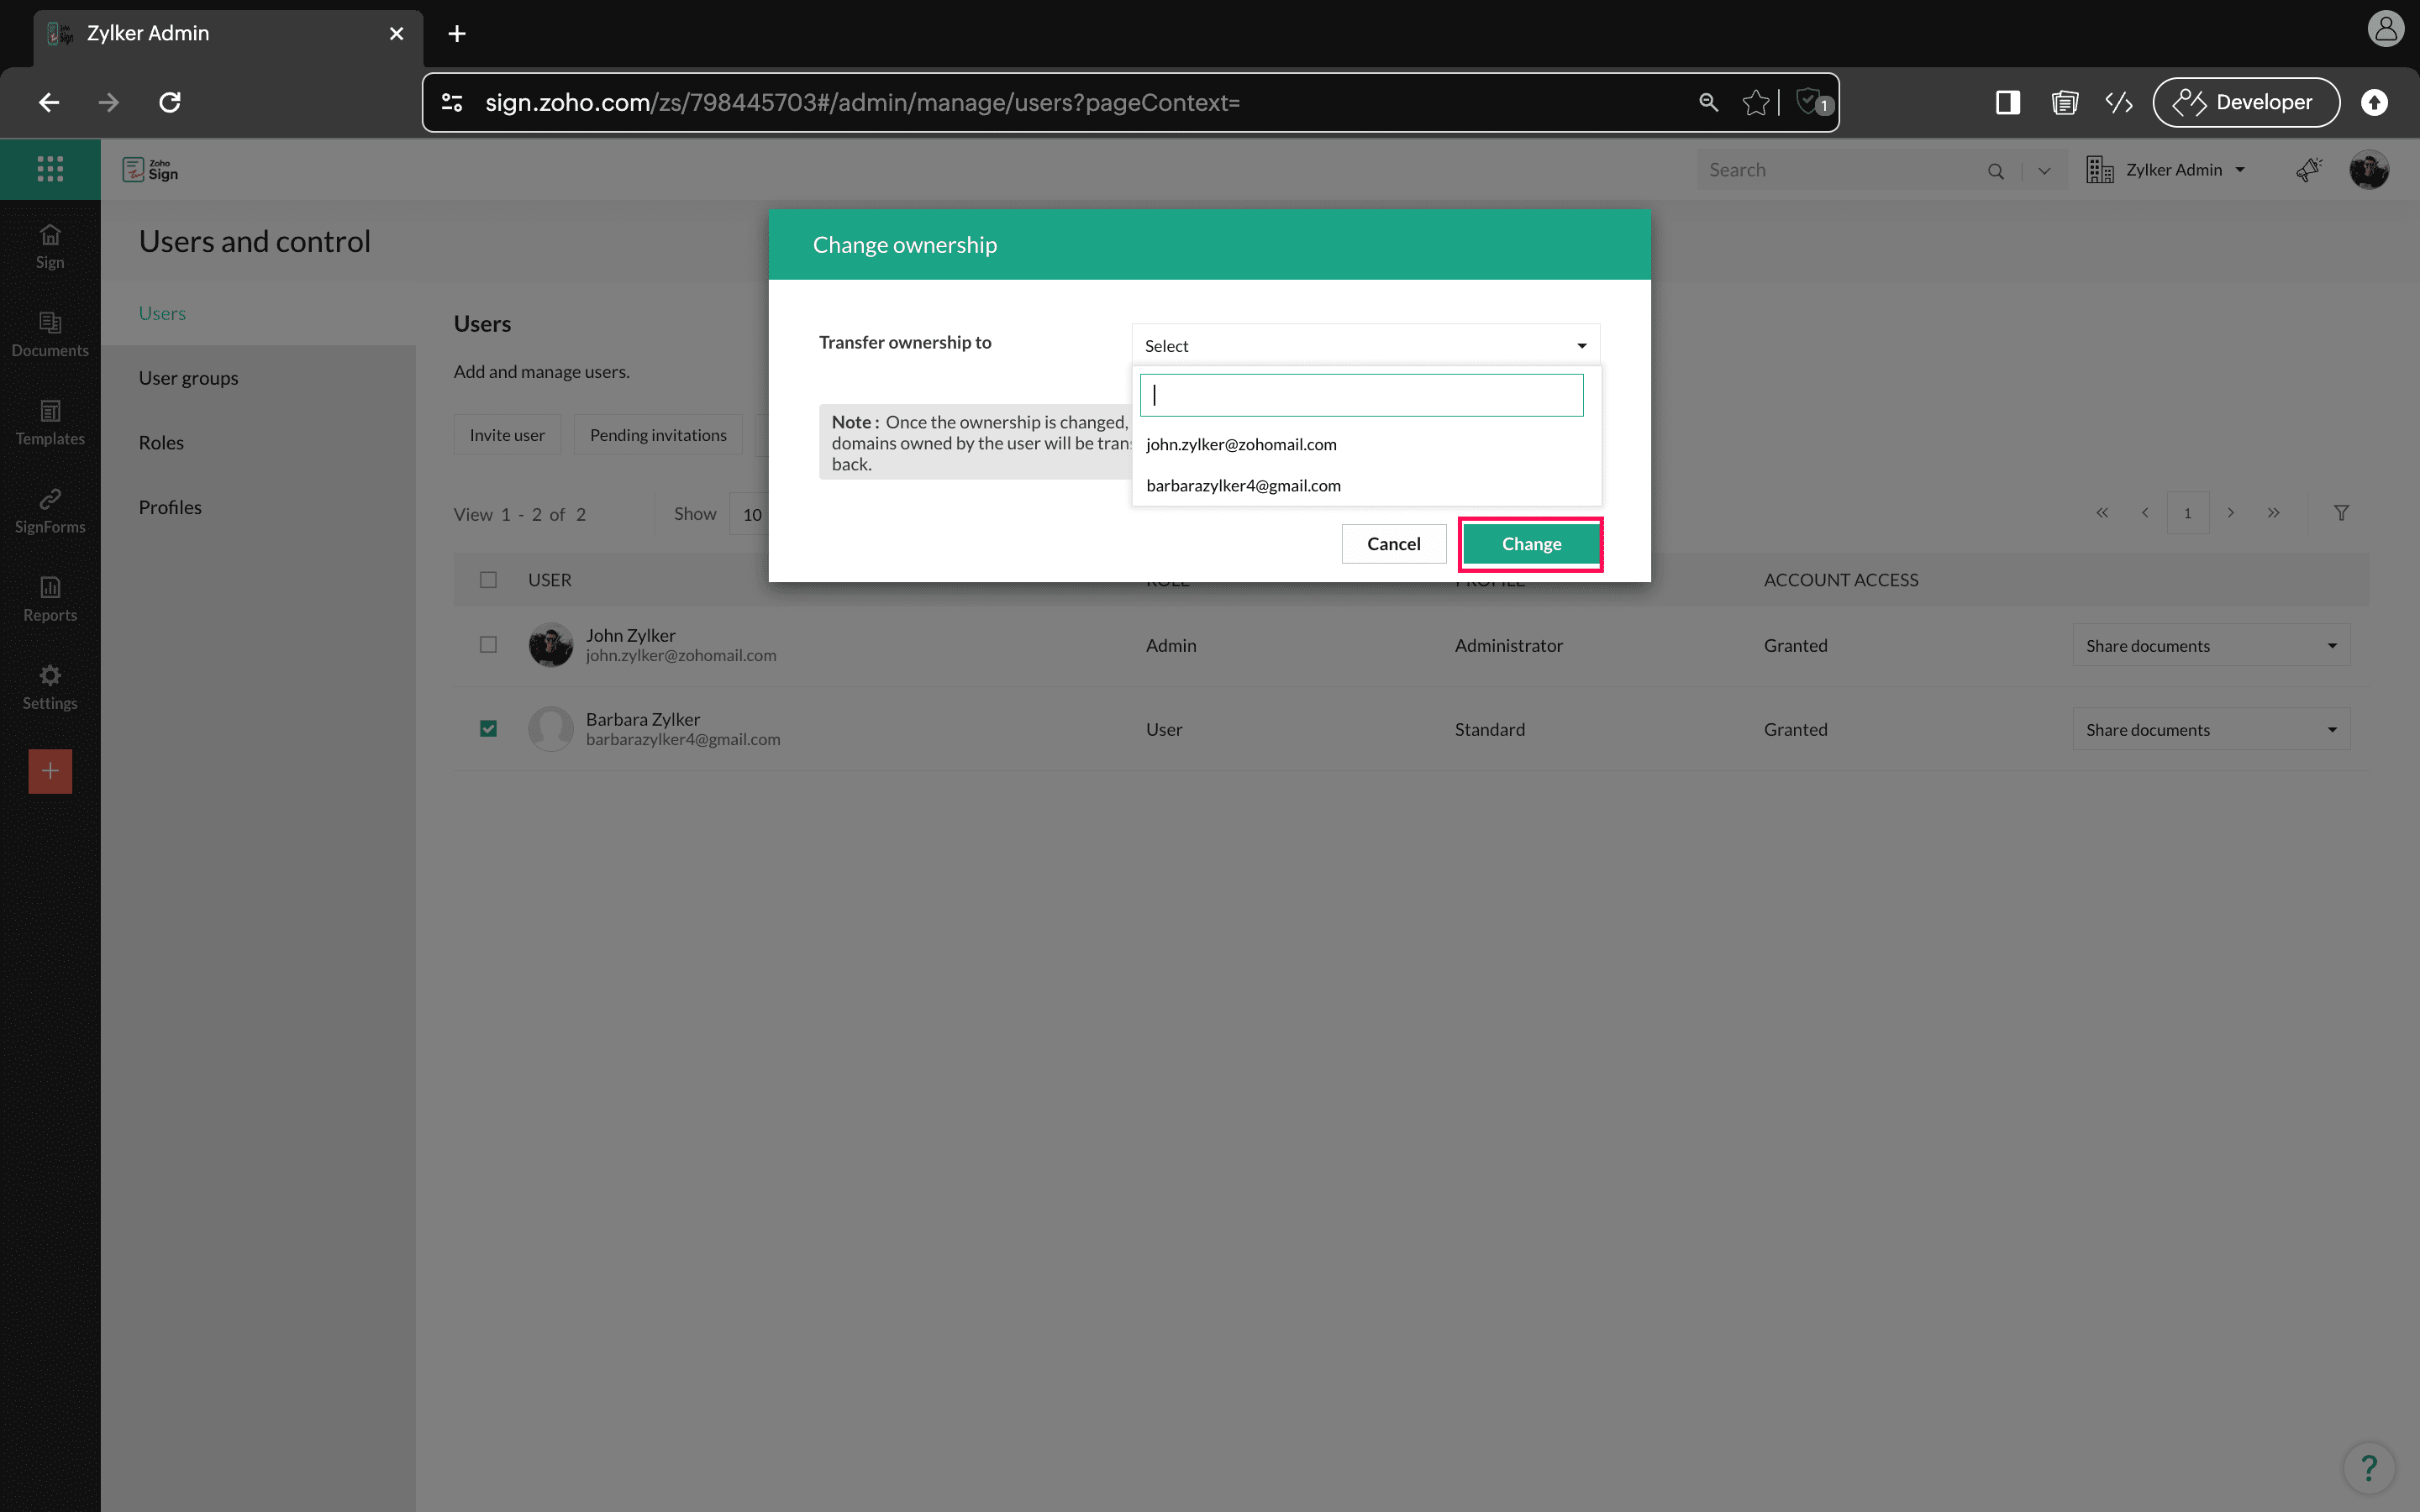Open the announcements megaphone icon
The width and height of the screenshot is (2420, 1512).
2308,170
